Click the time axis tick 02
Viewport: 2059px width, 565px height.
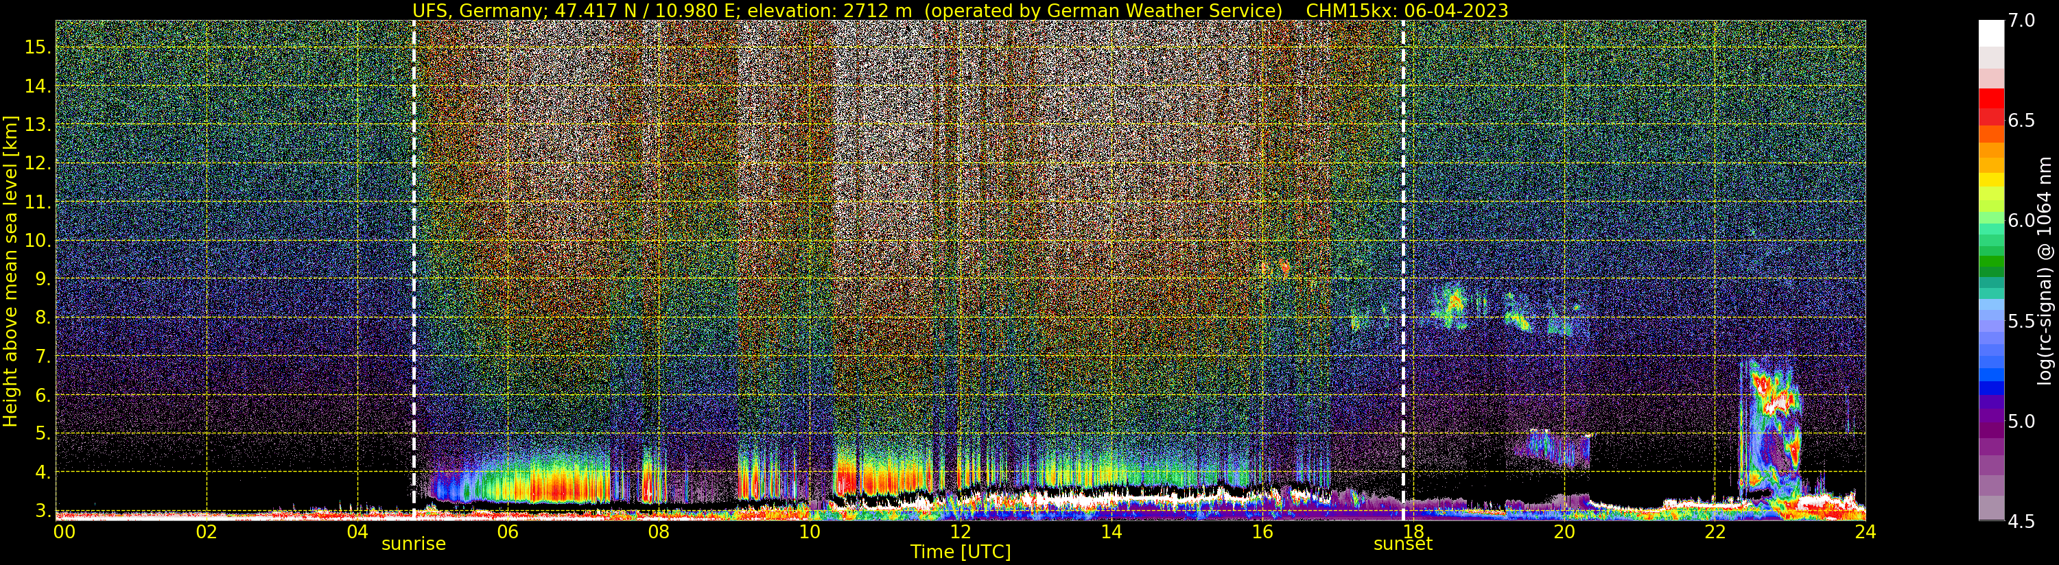pos(207,532)
